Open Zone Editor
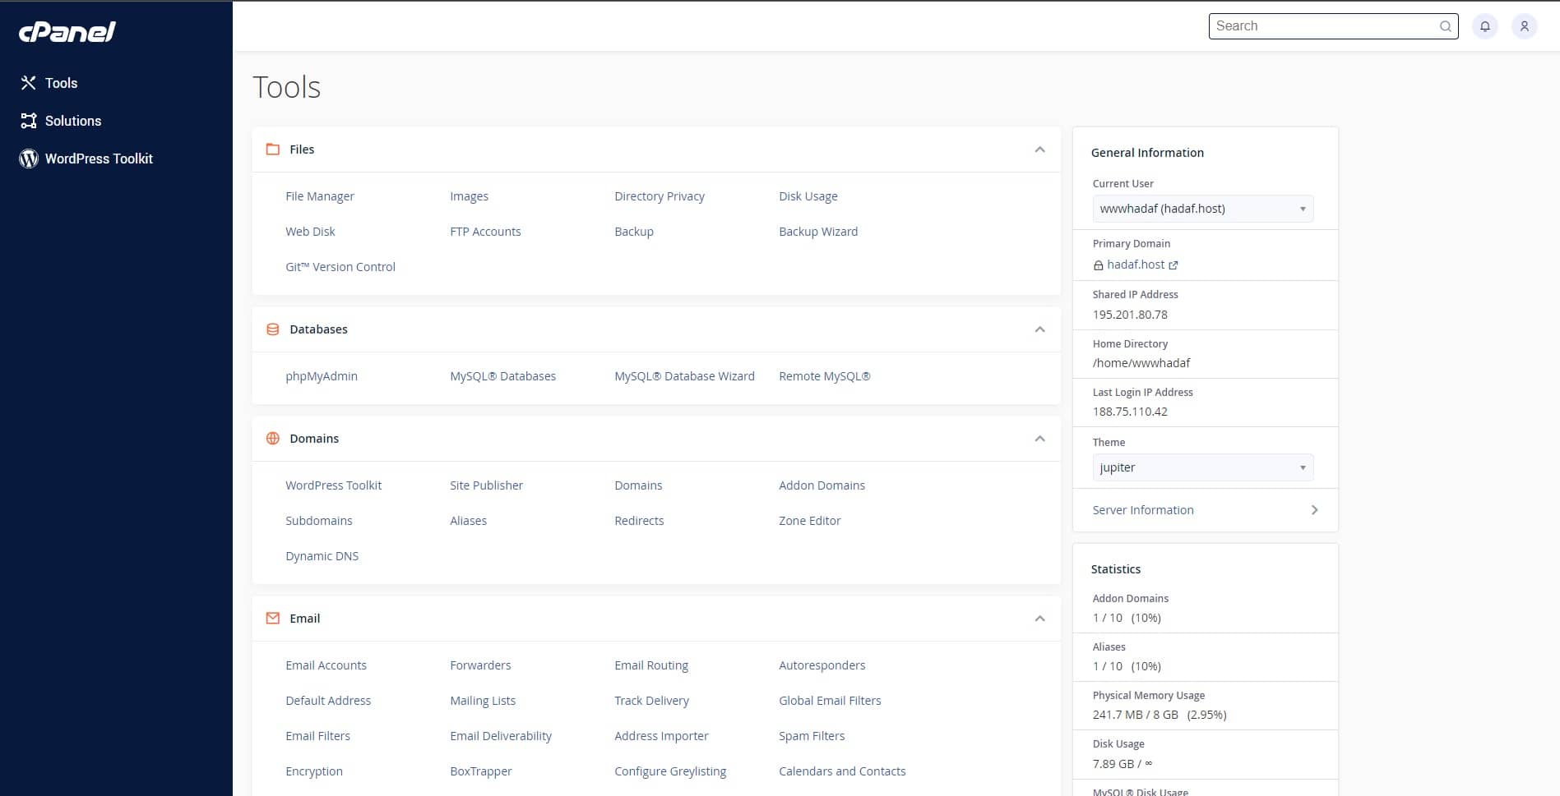Viewport: 1560px width, 796px height. (810, 521)
